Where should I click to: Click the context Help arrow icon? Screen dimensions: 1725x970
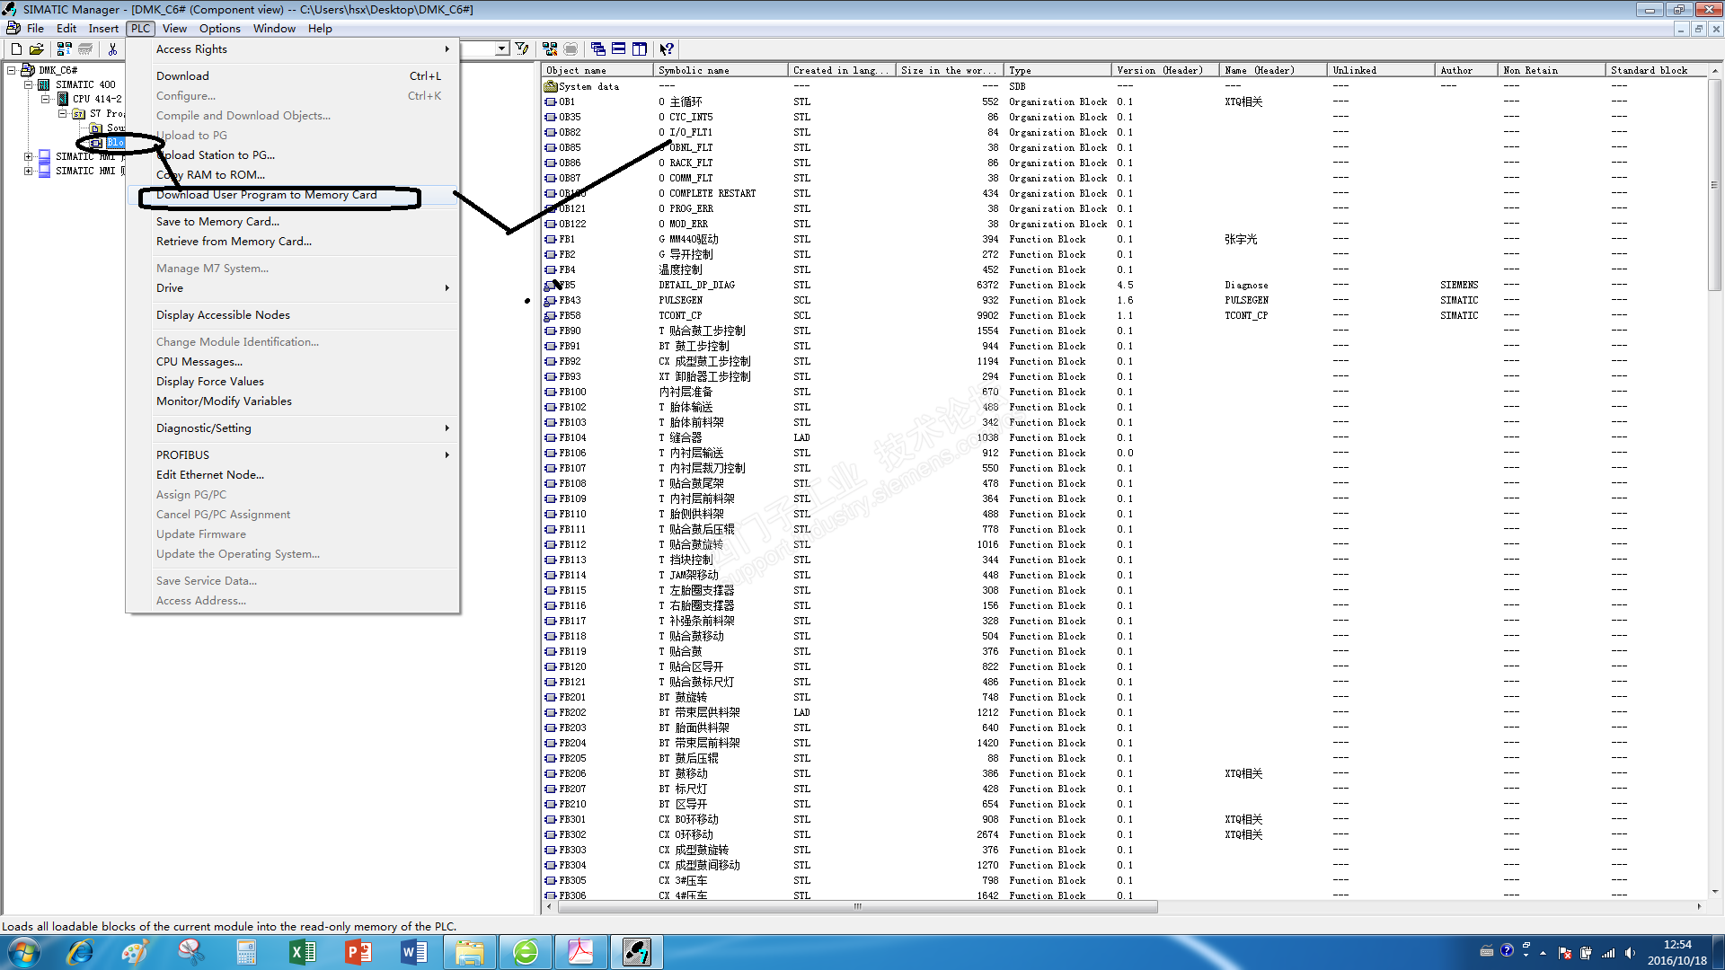click(x=667, y=49)
